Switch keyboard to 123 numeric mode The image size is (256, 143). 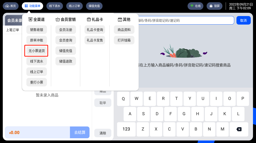pyautogui.click(x=126, y=129)
